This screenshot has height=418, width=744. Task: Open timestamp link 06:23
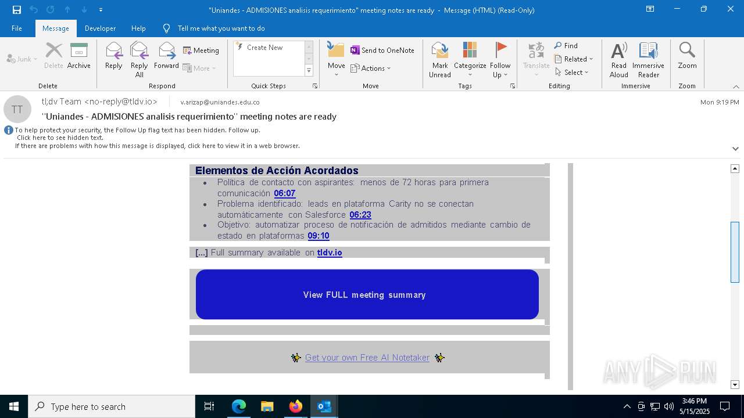pyautogui.click(x=360, y=215)
